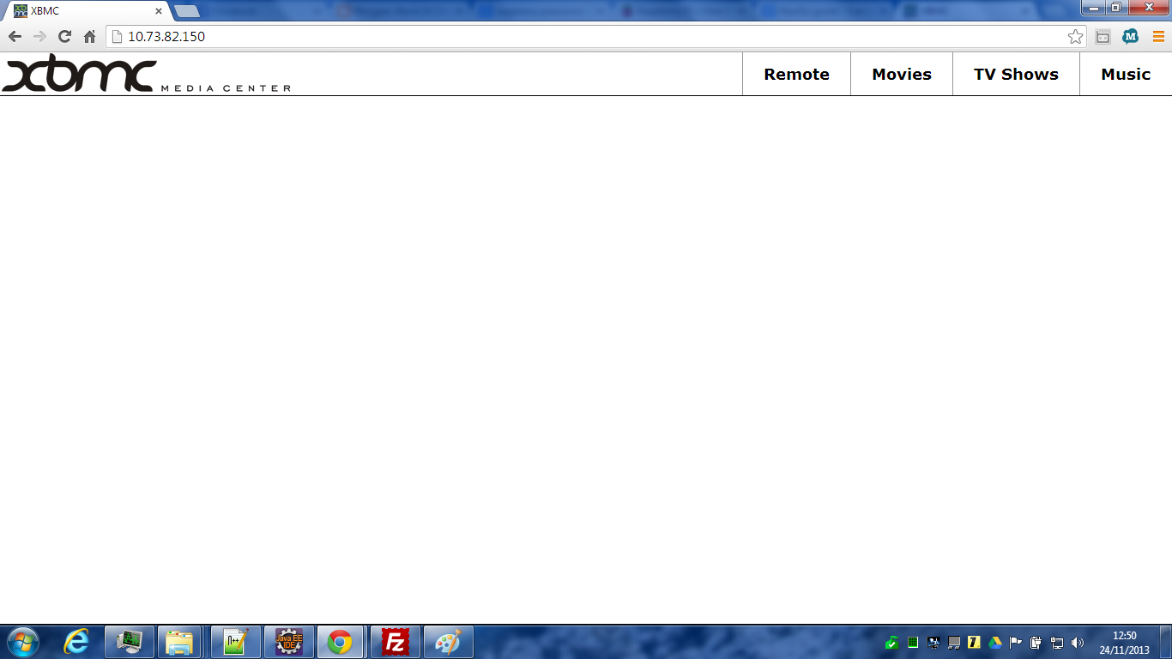Click the Show desktop button
Screen dimensions: 1172x659
coord(1166,642)
